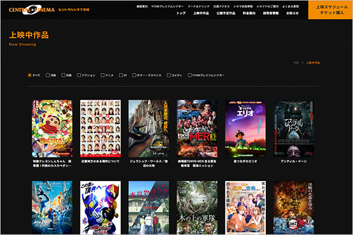Click the アンティル・ドーン title text
Viewport: 353px width, 235px height.
[x=294, y=161]
